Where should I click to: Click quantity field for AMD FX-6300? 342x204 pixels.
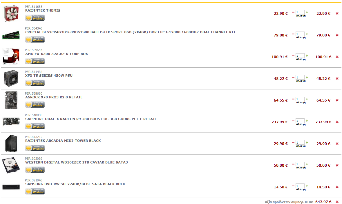[300, 56]
